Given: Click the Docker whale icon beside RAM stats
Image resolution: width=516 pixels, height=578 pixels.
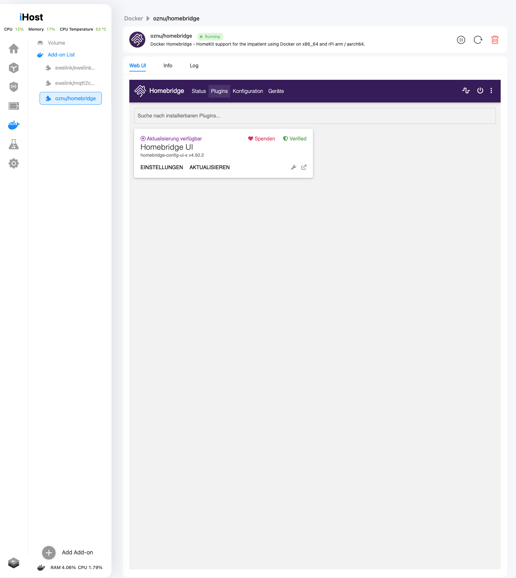Looking at the screenshot, I should click(x=42, y=568).
